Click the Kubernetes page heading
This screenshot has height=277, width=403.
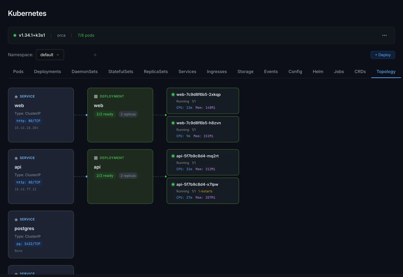click(x=27, y=13)
